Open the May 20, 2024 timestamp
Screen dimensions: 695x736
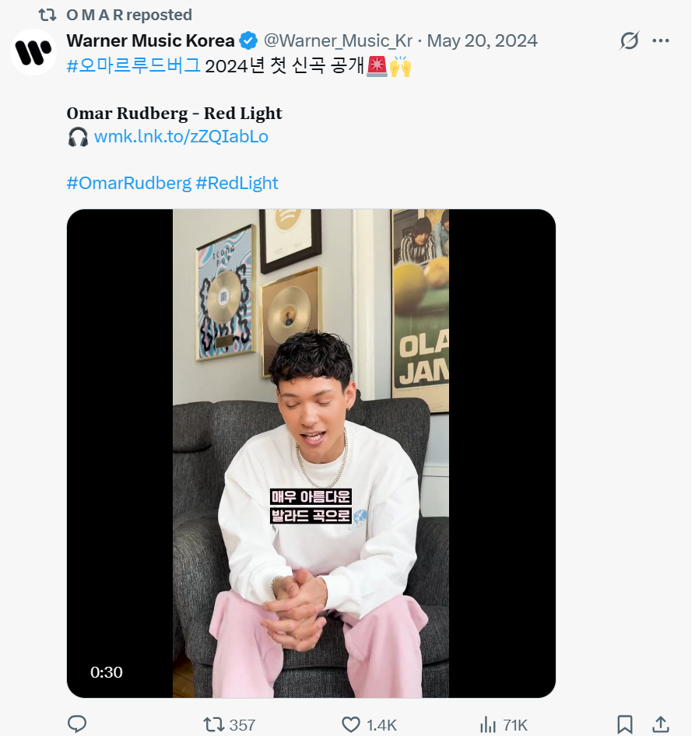point(483,40)
